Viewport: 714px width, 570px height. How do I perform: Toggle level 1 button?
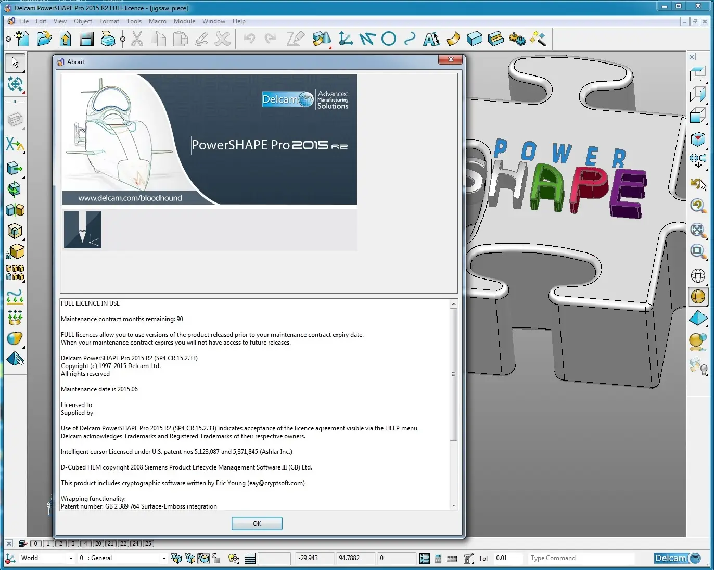tap(48, 543)
